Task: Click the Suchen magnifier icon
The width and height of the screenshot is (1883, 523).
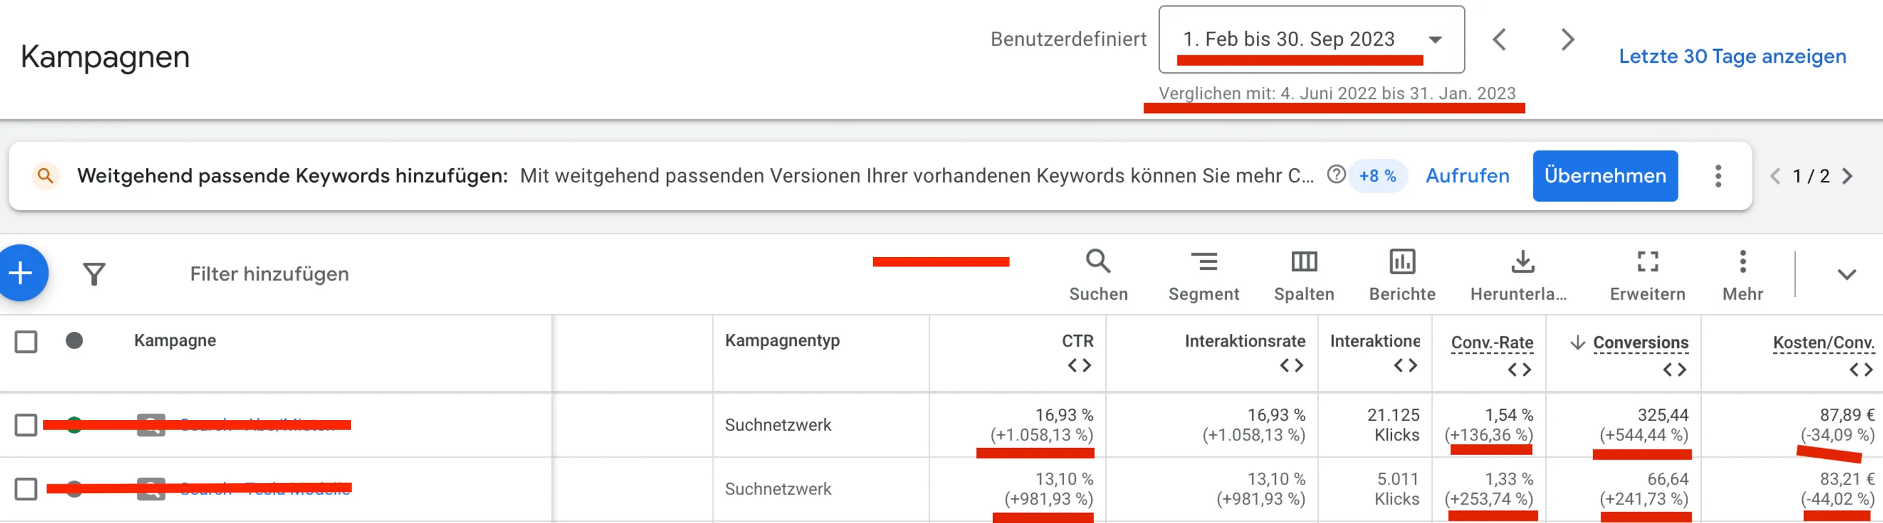Action: pos(1098,261)
